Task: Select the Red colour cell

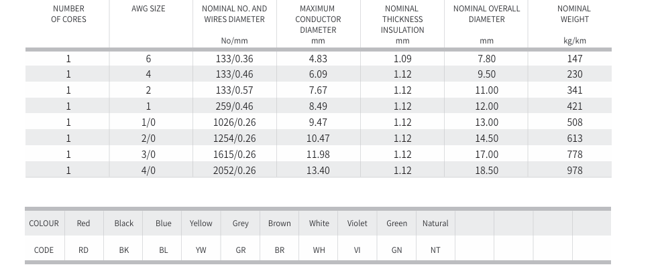Action: pos(83,223)
